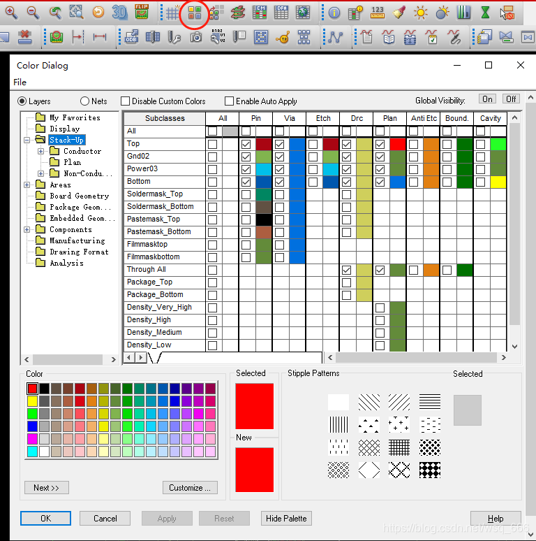Choose the solid checkerboard stipple pattern
The width and height of the screenshot is (536, 541).
tap(429, 470)
